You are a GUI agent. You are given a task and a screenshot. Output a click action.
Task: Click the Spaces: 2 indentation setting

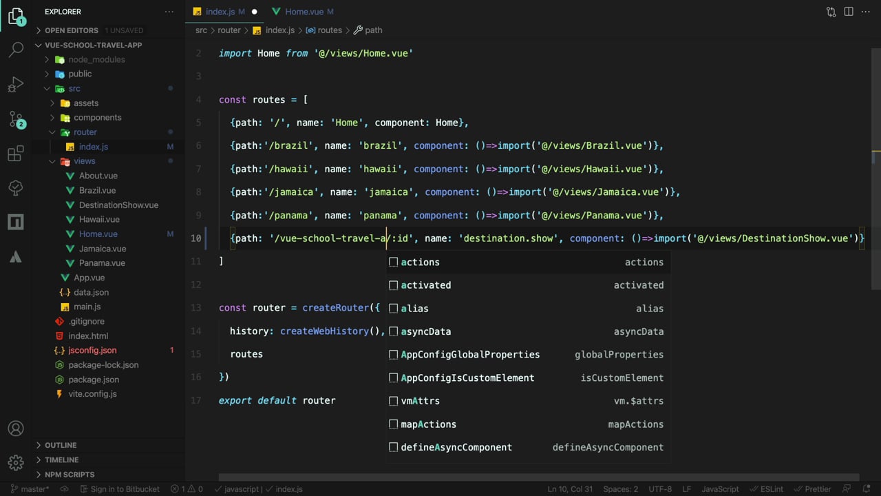pyautogui.click(x=620, y=489)
